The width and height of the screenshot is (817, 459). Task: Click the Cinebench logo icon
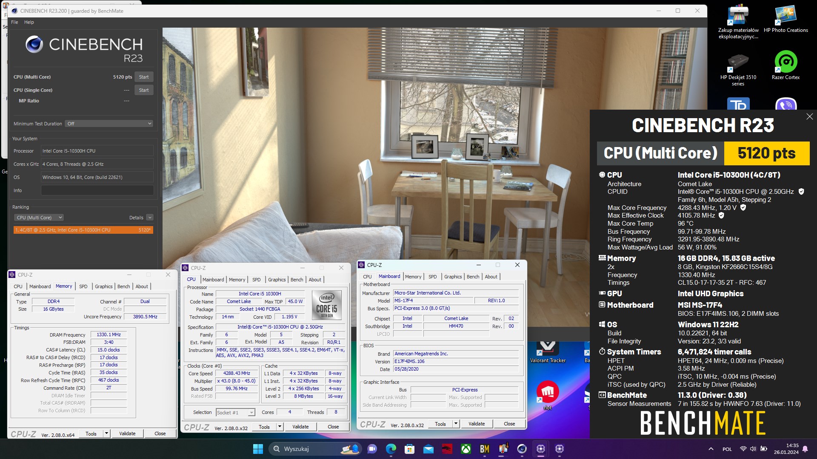pyautogui.click(x=34, y=44)
